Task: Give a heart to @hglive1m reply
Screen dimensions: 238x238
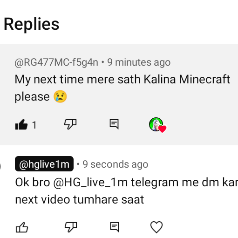Action: click(x=156, y=227)
